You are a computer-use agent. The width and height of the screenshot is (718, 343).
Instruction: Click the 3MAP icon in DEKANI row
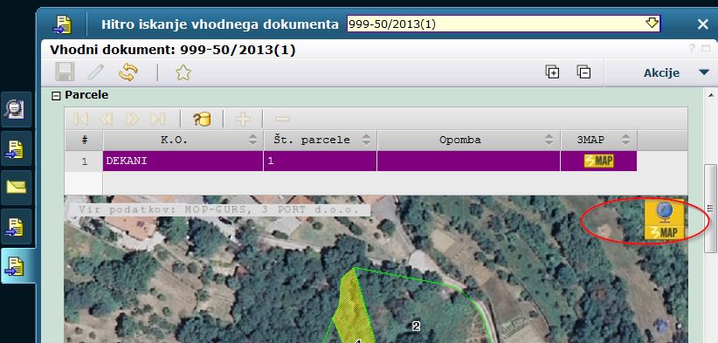(598, 161)
